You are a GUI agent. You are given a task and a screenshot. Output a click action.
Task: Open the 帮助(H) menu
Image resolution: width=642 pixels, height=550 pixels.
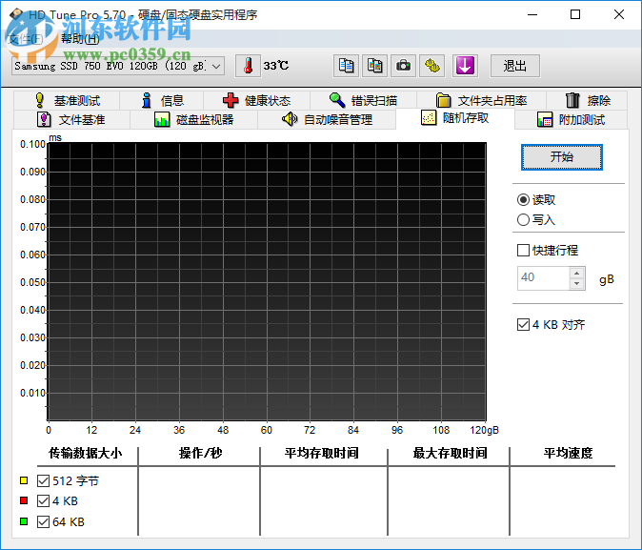point(80,39)
